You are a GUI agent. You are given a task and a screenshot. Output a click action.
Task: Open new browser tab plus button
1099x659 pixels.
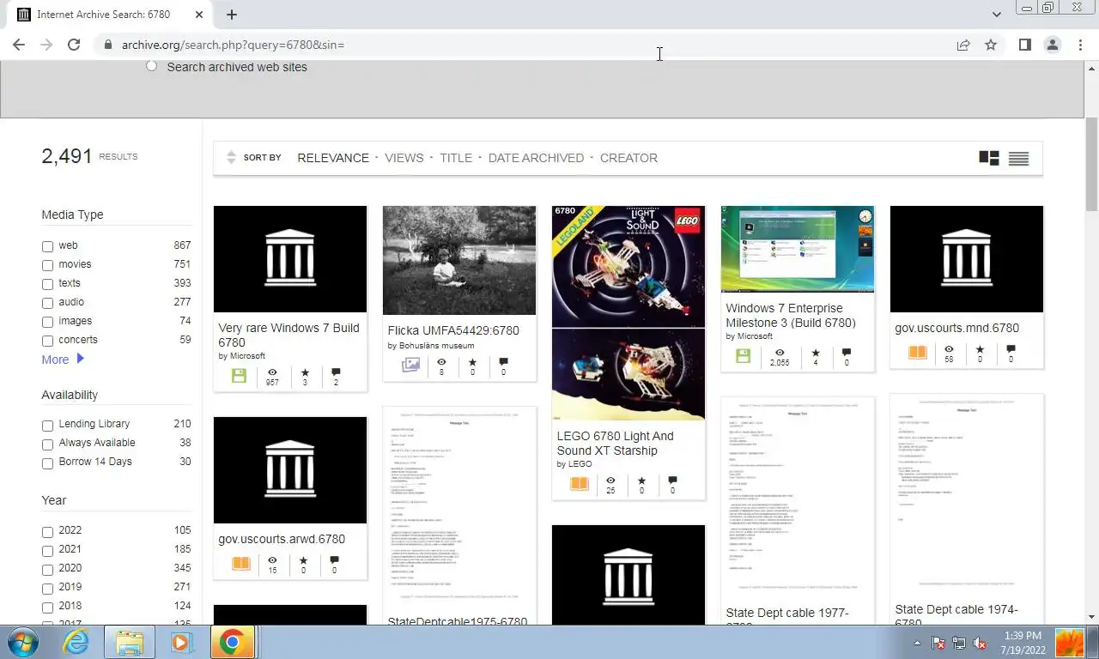point(232,15)
